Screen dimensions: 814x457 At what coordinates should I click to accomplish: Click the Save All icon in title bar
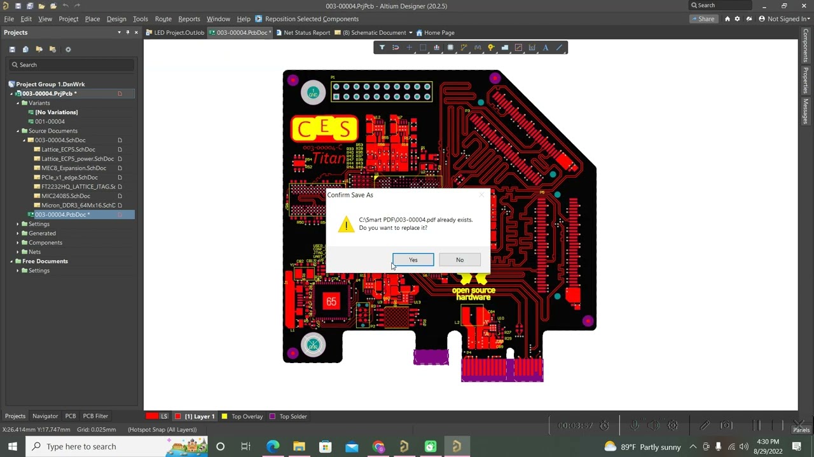[30, 6]
